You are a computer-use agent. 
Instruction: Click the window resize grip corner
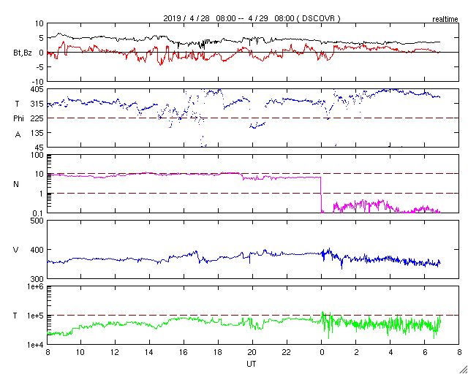(464, 370)
